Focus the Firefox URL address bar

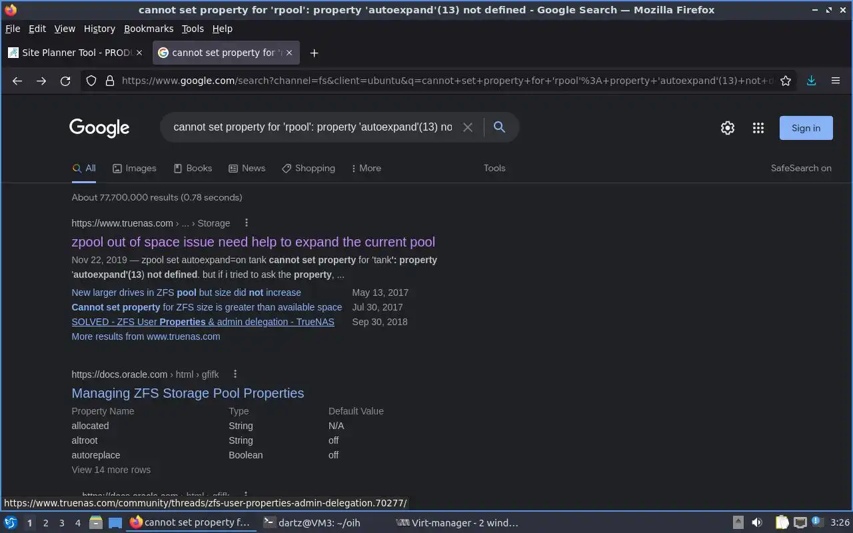pyautogui.click(x=446, y=81)
